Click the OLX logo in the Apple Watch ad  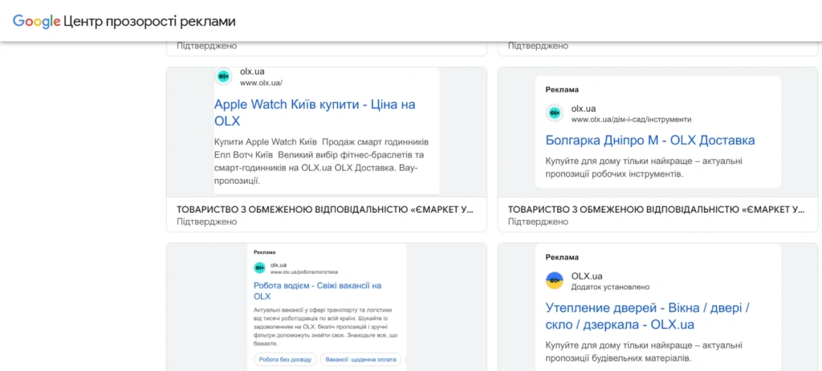[x=224, y=76]
